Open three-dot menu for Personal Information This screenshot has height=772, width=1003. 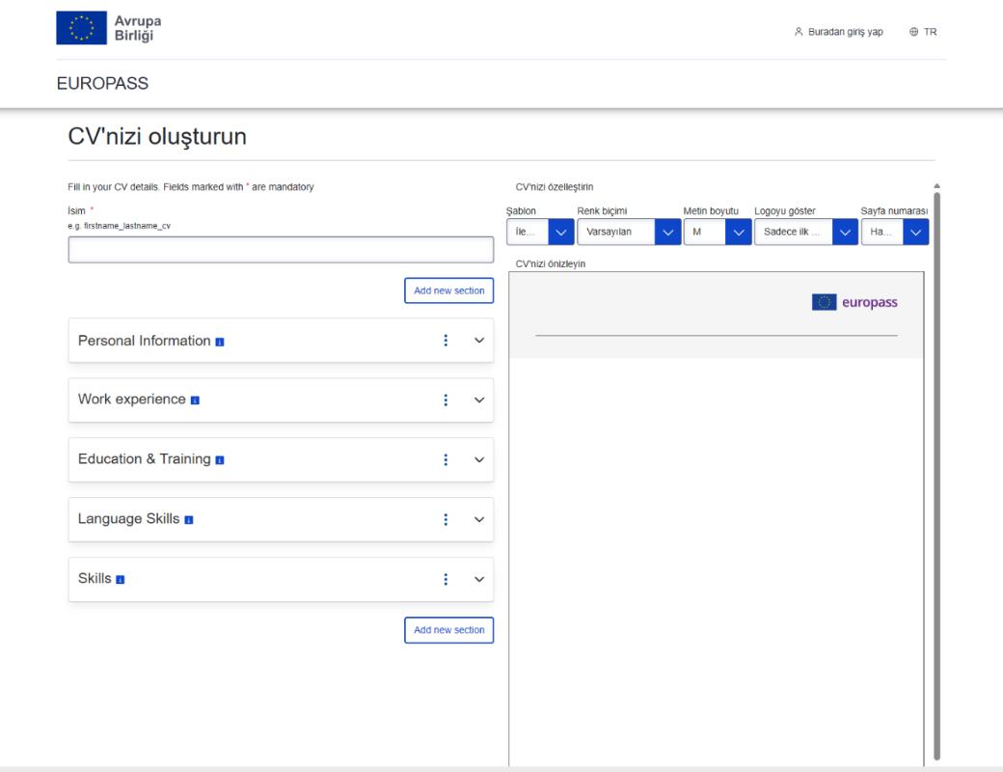pos(446,341)
